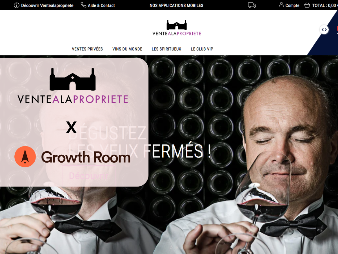
Task: Click the Compte account link
Action: [292, 5]
